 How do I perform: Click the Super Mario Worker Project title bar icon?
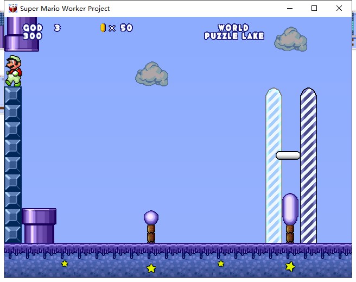click(13, 8)
